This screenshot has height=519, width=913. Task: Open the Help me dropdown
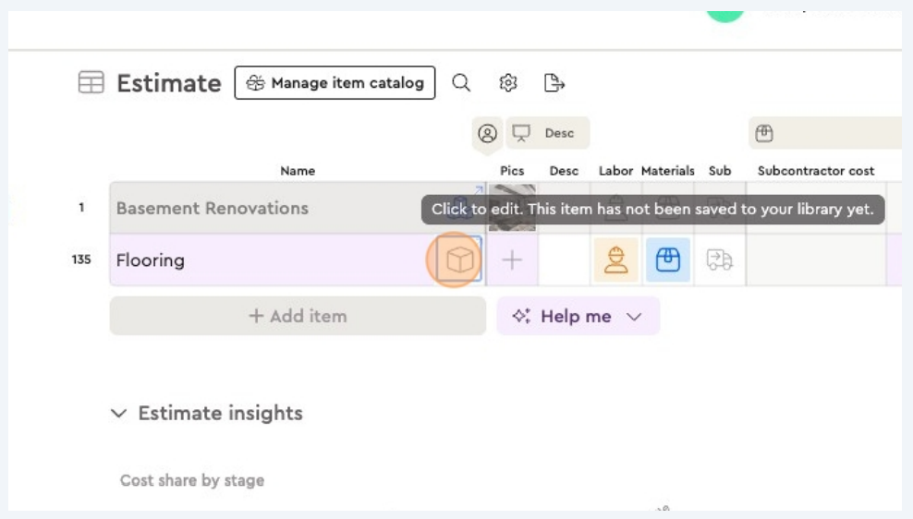click(x=578, y=316)
